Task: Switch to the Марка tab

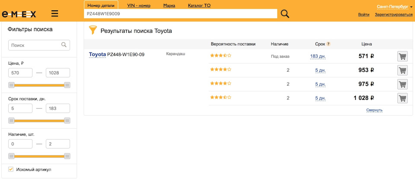Action: pyautogui.click(x=169, y=5)
